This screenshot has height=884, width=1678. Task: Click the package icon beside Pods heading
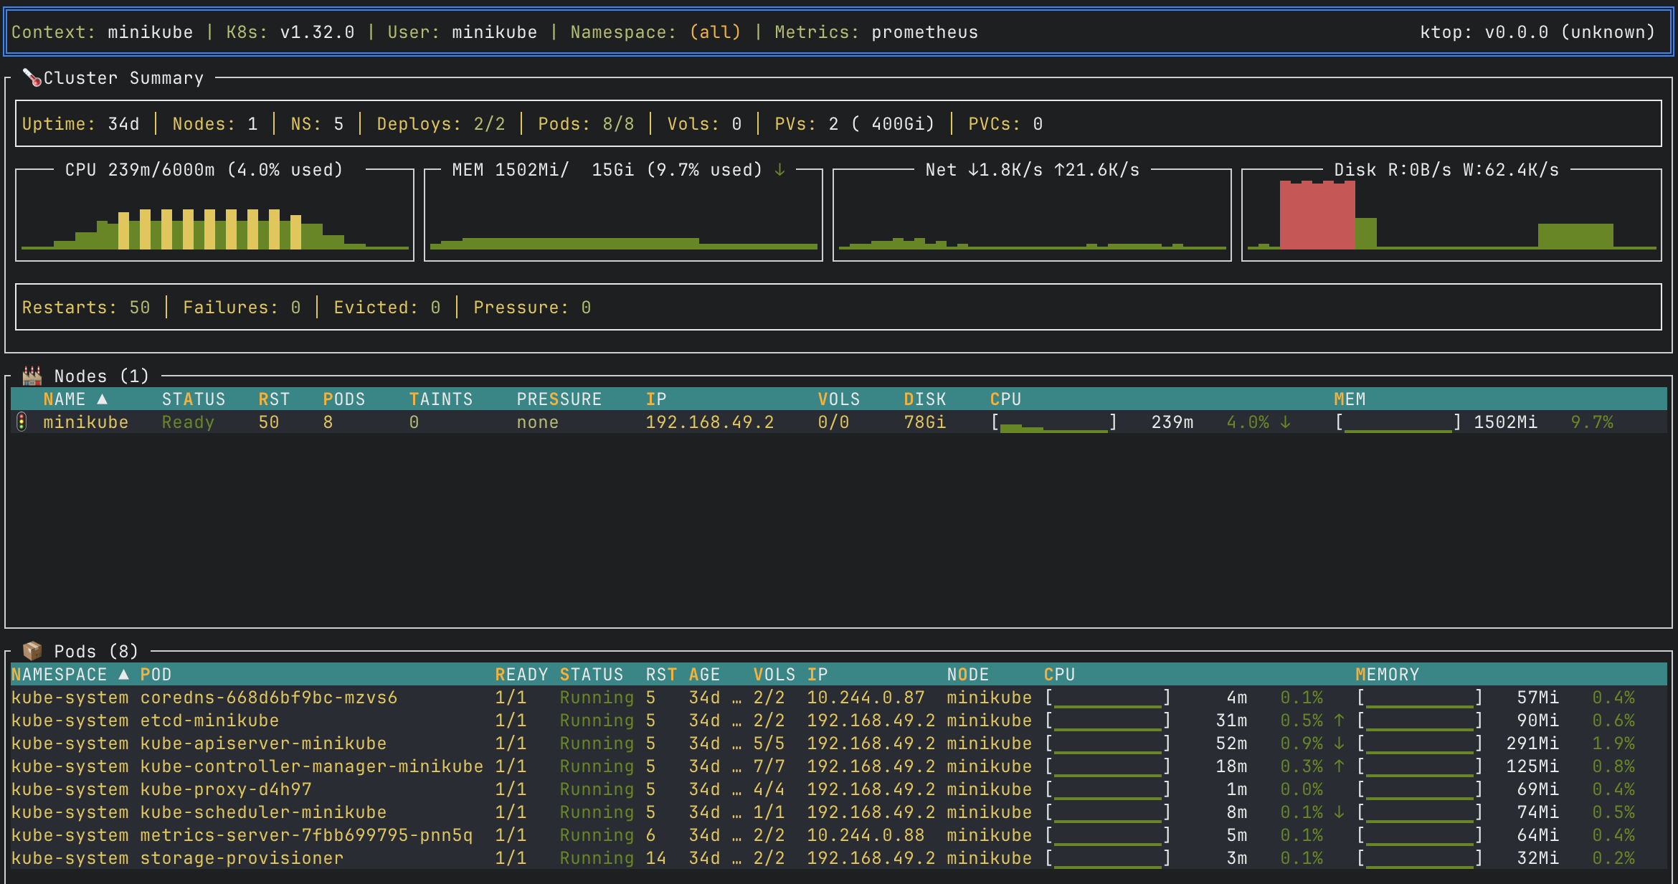(x=33, y=650)
